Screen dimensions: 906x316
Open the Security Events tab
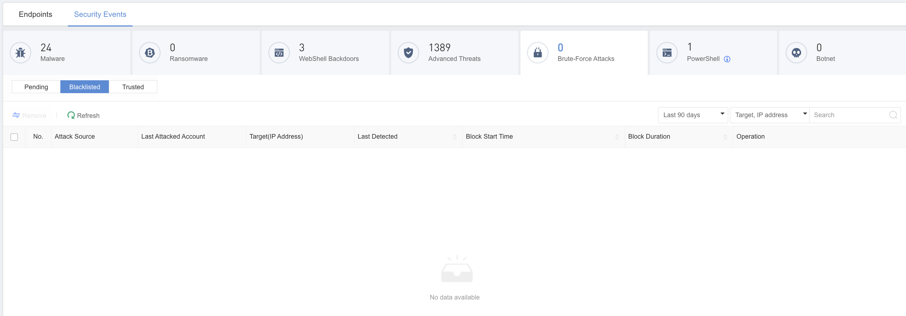coord(100,14)
